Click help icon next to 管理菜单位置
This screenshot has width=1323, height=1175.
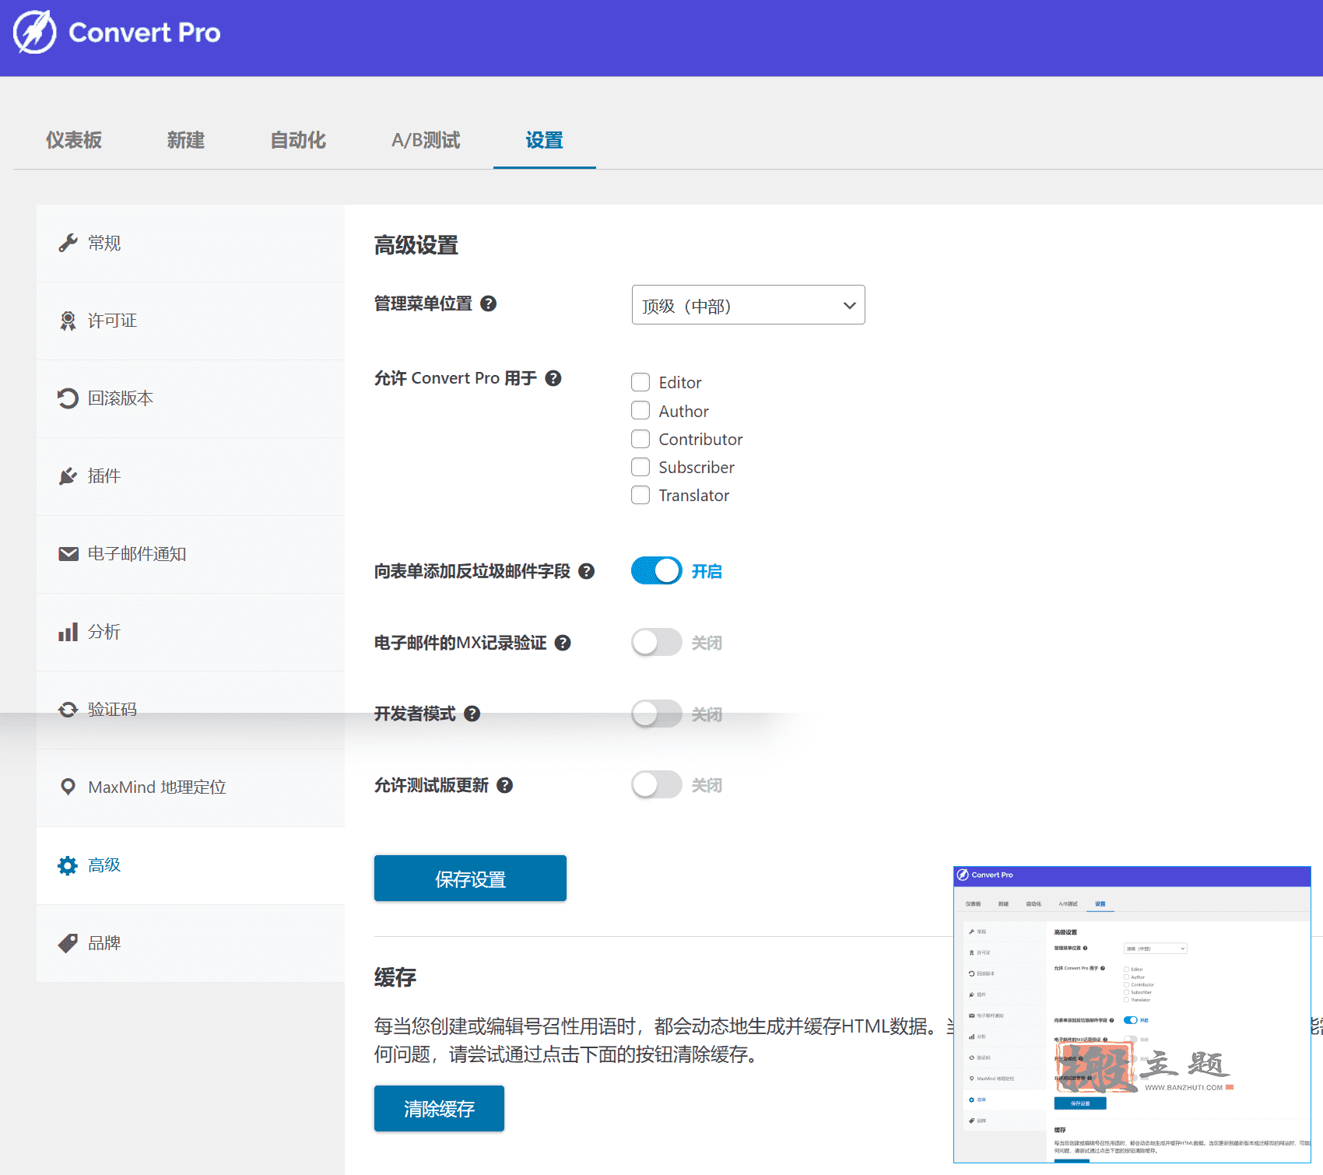click(x=488, y=303)
